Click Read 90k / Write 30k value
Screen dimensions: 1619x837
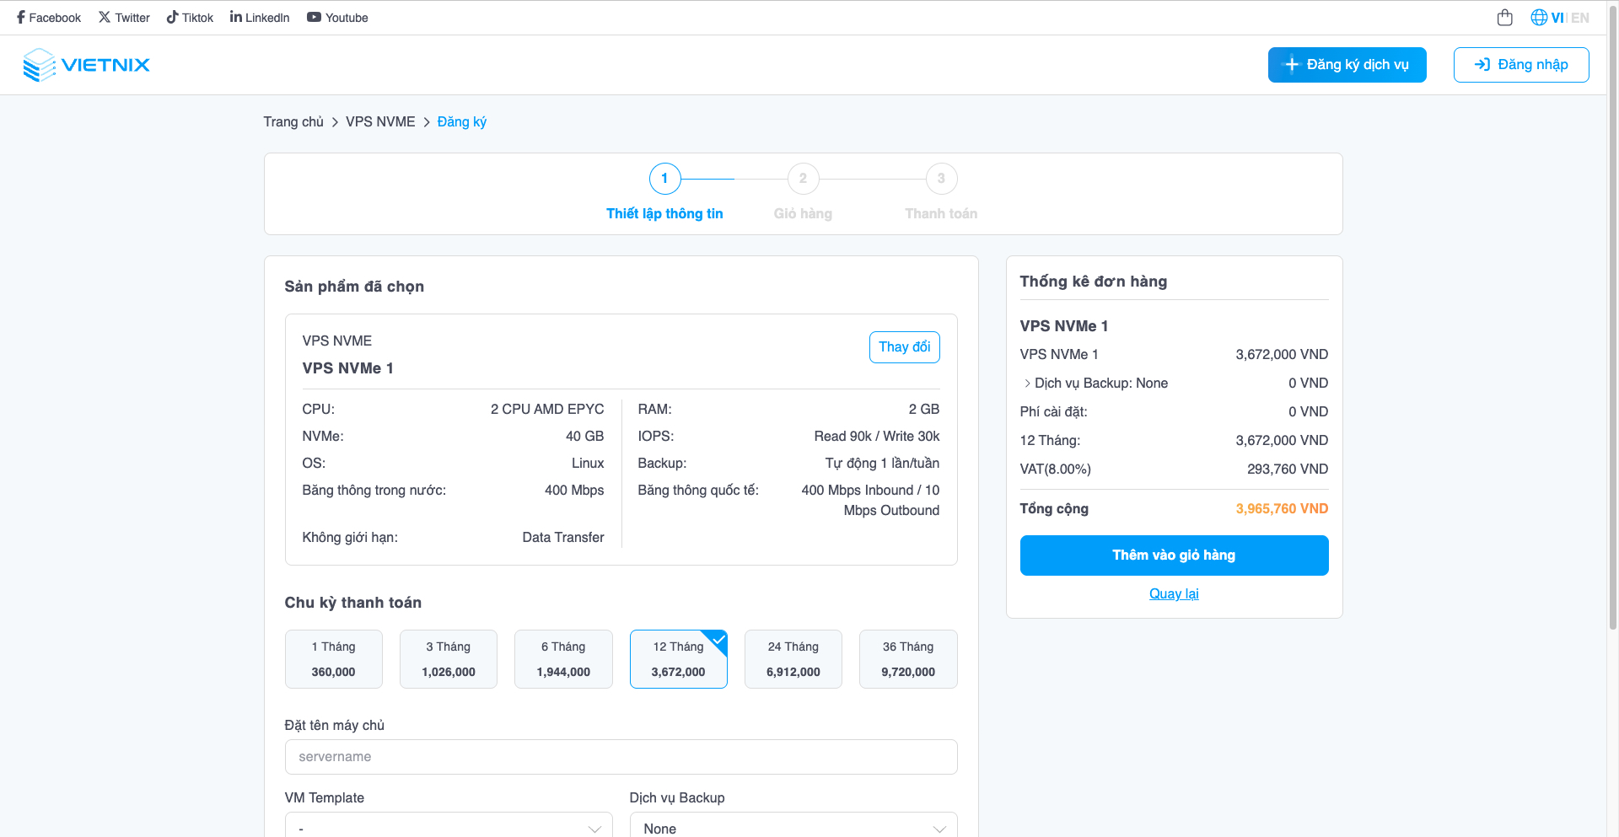tap(877, 437)
